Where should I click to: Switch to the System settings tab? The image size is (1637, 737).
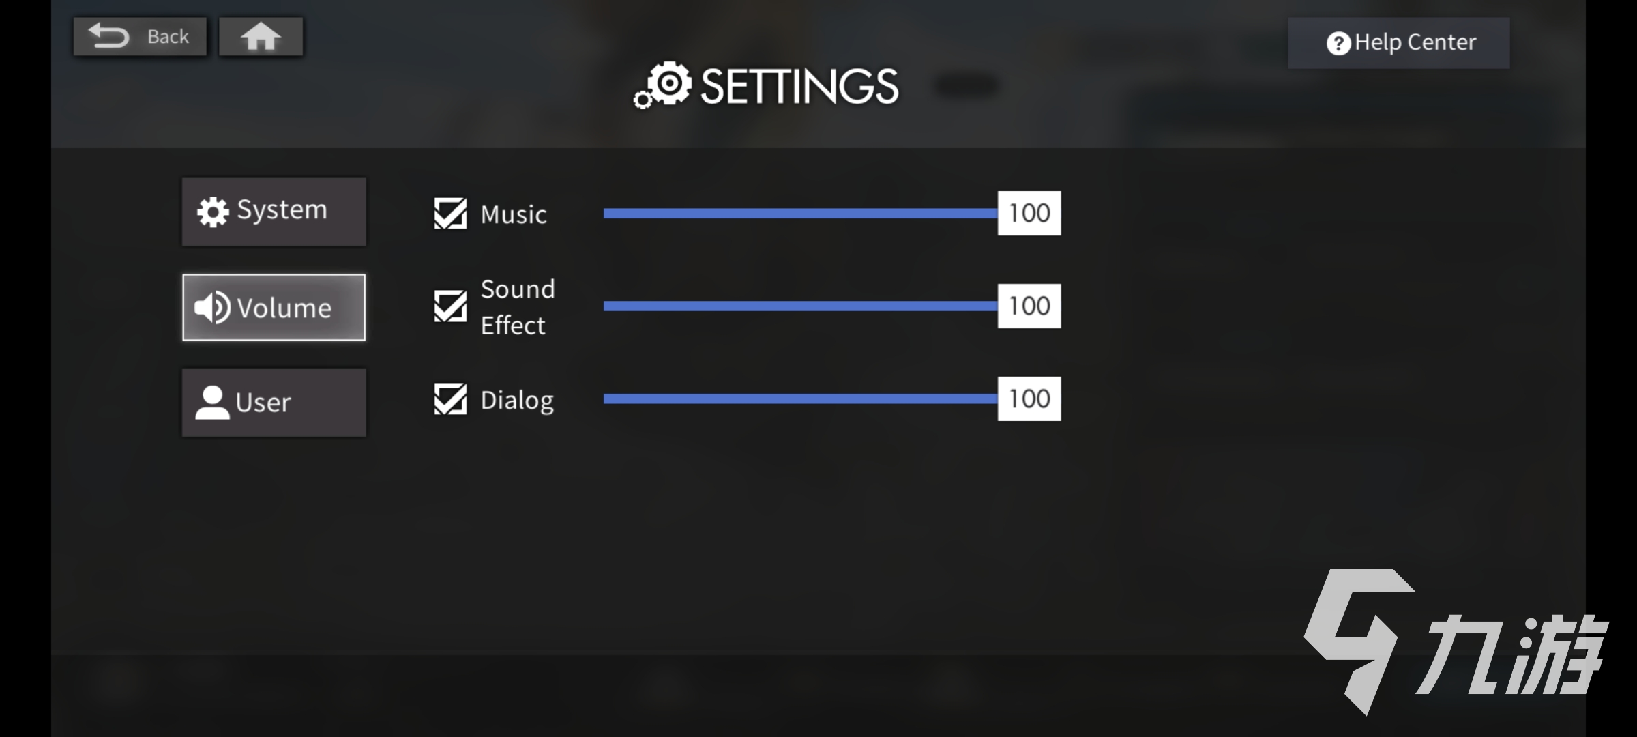[x=274, y=212]
